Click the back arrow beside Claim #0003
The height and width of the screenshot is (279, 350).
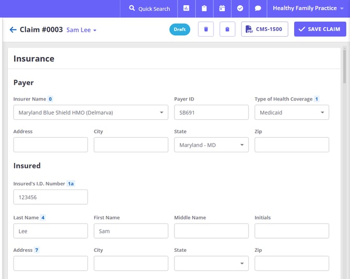13,30
